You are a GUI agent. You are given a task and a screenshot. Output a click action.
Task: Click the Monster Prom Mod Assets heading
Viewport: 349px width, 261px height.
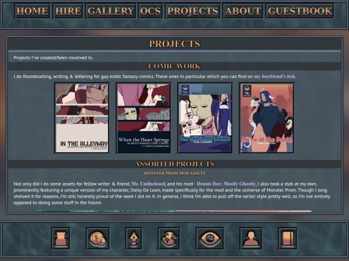pyautogui.click(x=174, y=173)
